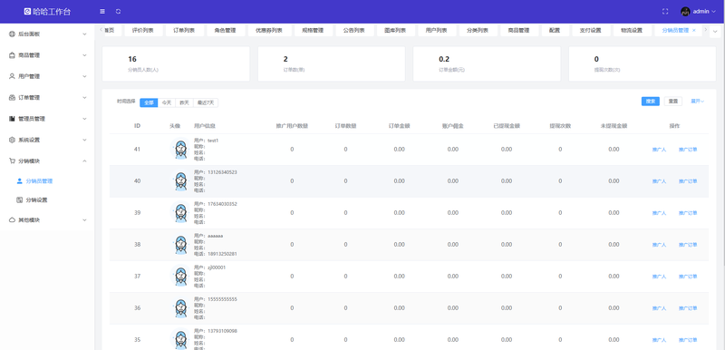725x350 pixels.
Task: Toggle the sidebar collapse hamburger icon
Action: (102, 12)
